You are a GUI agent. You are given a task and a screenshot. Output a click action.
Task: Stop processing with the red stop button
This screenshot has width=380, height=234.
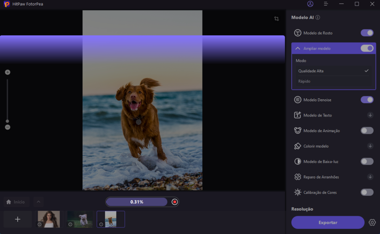[x=175, y=202]
